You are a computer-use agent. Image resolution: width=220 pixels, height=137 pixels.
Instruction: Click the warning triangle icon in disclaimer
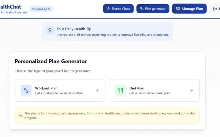[x=21, y=116]
